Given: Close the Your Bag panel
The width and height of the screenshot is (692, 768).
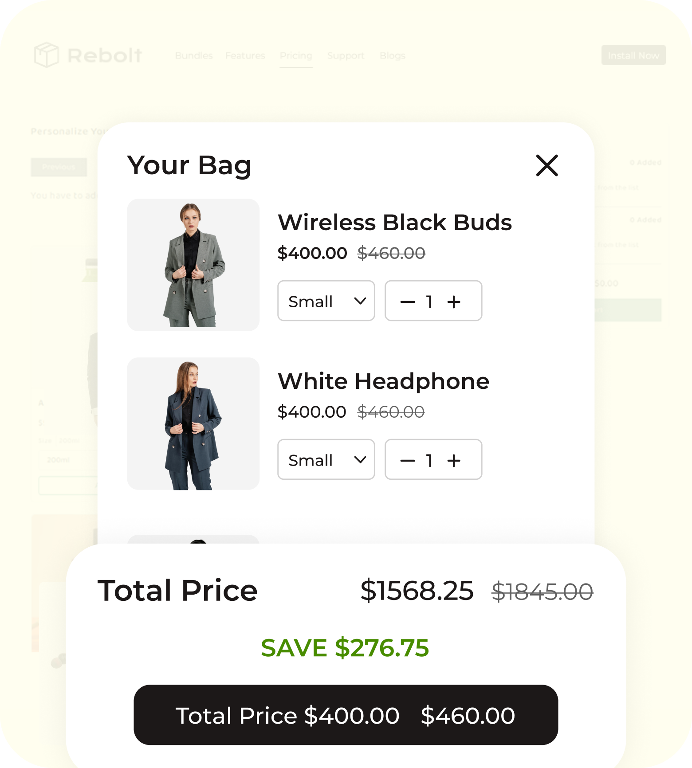Looking at the screenshot, I should pos(547,165).
